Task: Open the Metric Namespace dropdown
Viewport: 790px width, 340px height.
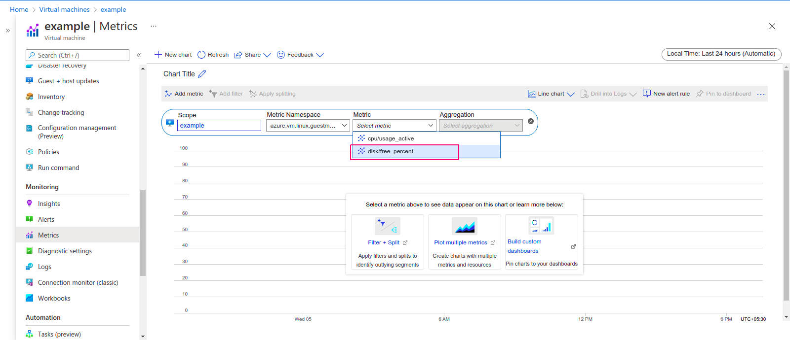Action: (308, 126)
